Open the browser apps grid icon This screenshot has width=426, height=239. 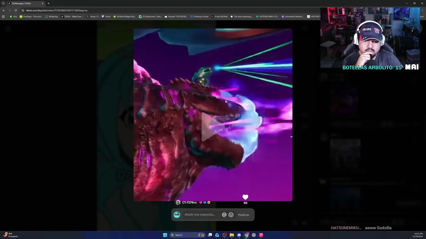[x=3, y=17]
